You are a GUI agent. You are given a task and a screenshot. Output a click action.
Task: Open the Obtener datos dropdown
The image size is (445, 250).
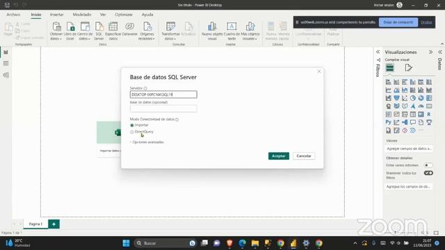(56, 31)
